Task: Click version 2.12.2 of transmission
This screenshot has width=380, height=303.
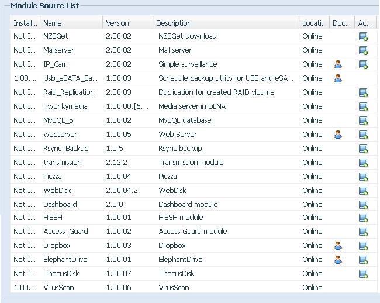Action: tap(116, 163)
